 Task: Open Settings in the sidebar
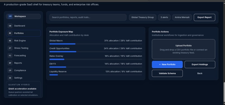[x=23, y=78]
